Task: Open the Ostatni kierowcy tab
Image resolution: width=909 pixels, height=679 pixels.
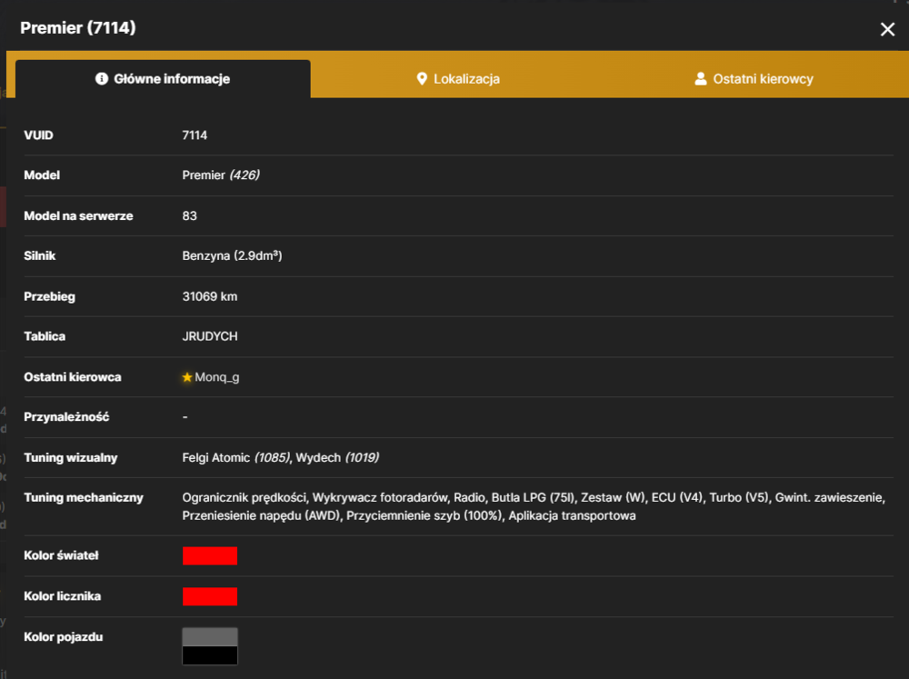Action: click(x=754, y=79)
